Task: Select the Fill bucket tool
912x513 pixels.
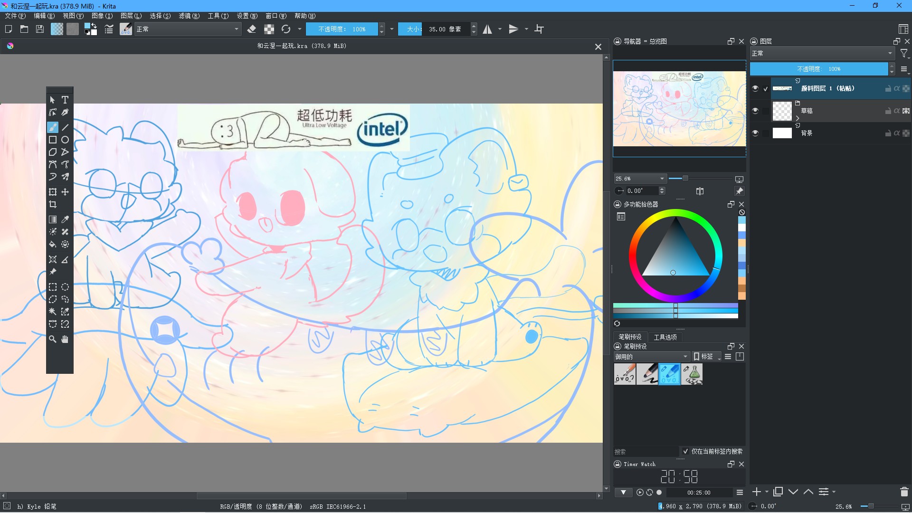Action: coord(53,244)
